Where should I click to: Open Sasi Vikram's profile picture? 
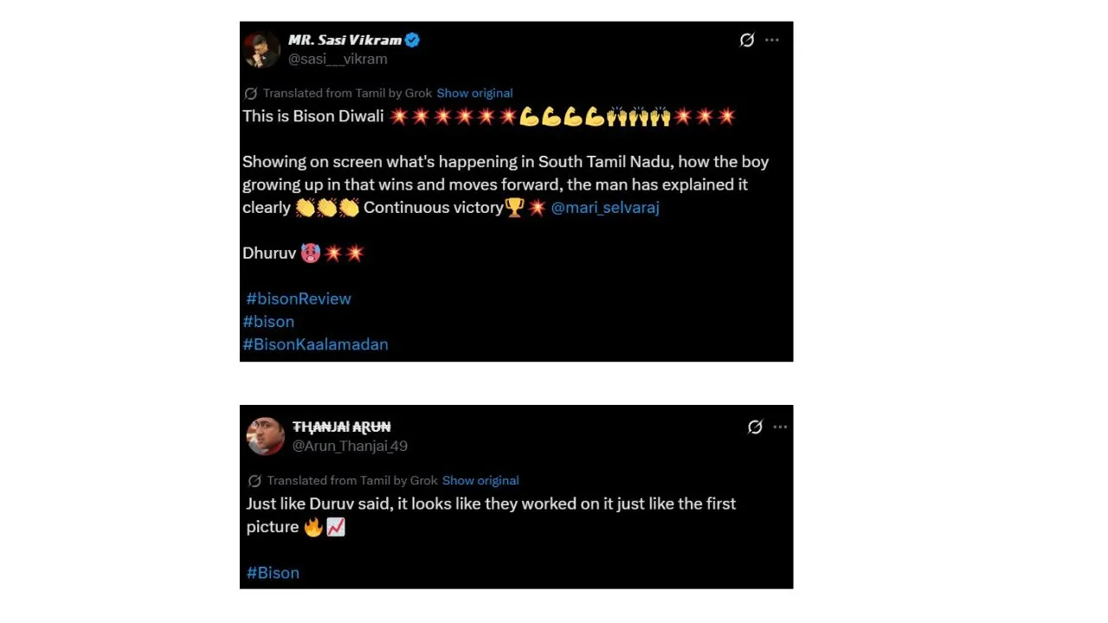coord(261,49)
